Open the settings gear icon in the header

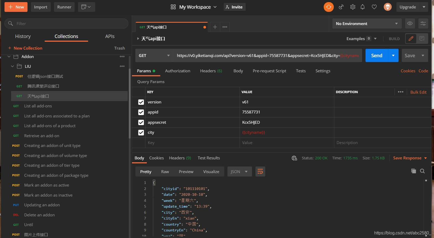(x=353, y=7)
